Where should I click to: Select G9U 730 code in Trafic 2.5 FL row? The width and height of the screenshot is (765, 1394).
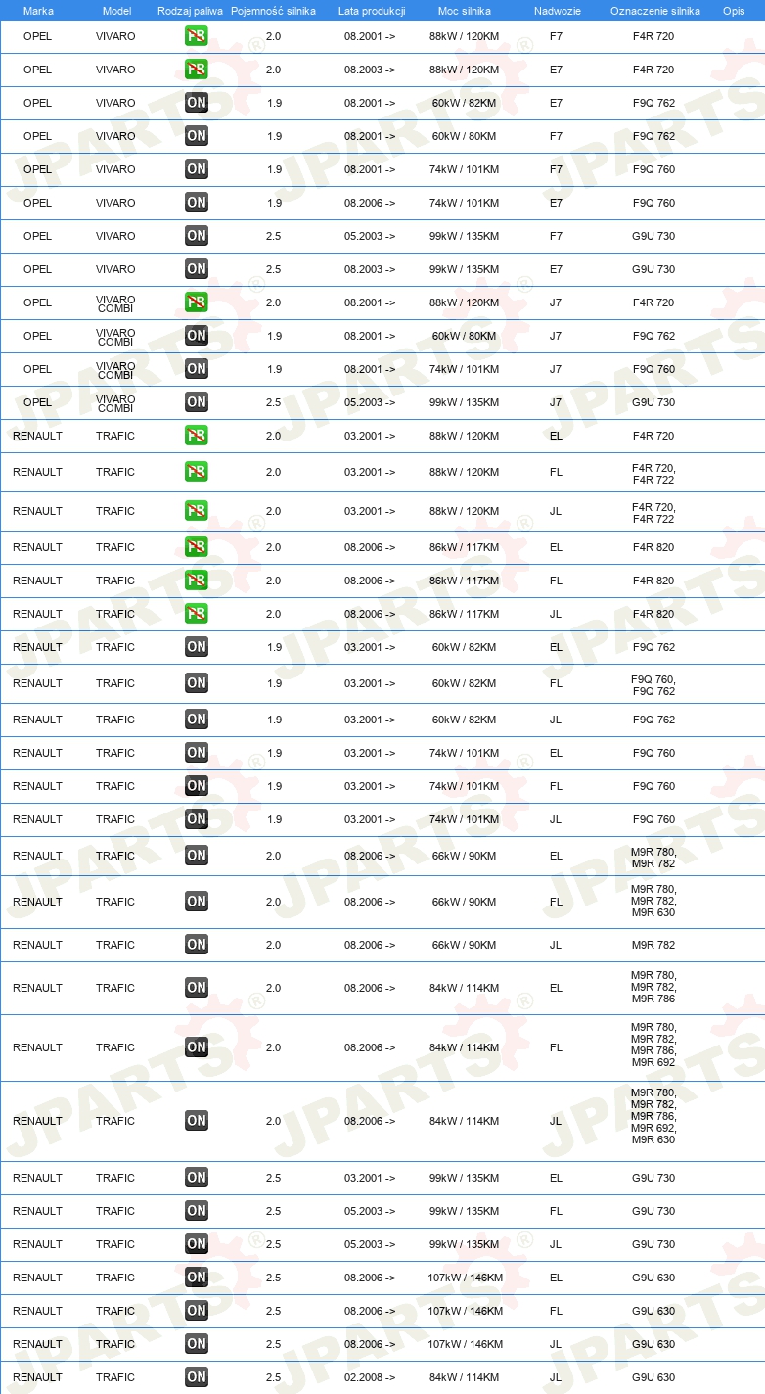pos(653,1211)
